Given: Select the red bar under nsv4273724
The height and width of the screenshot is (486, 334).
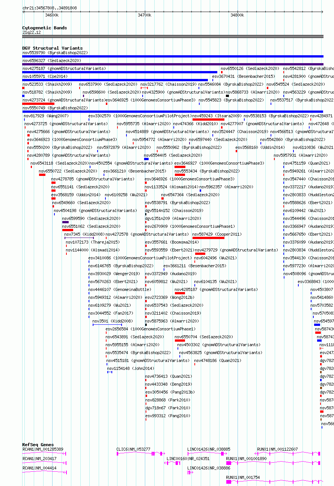Looking at the screenshot, I should pos(39,104).
